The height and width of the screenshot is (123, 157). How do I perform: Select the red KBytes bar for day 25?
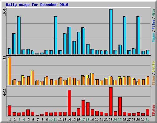[x=120, y=106]
